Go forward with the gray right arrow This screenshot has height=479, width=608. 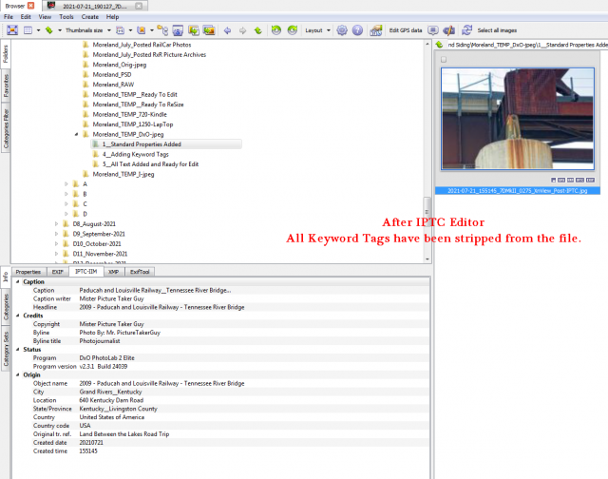click(x=243, y=30)
